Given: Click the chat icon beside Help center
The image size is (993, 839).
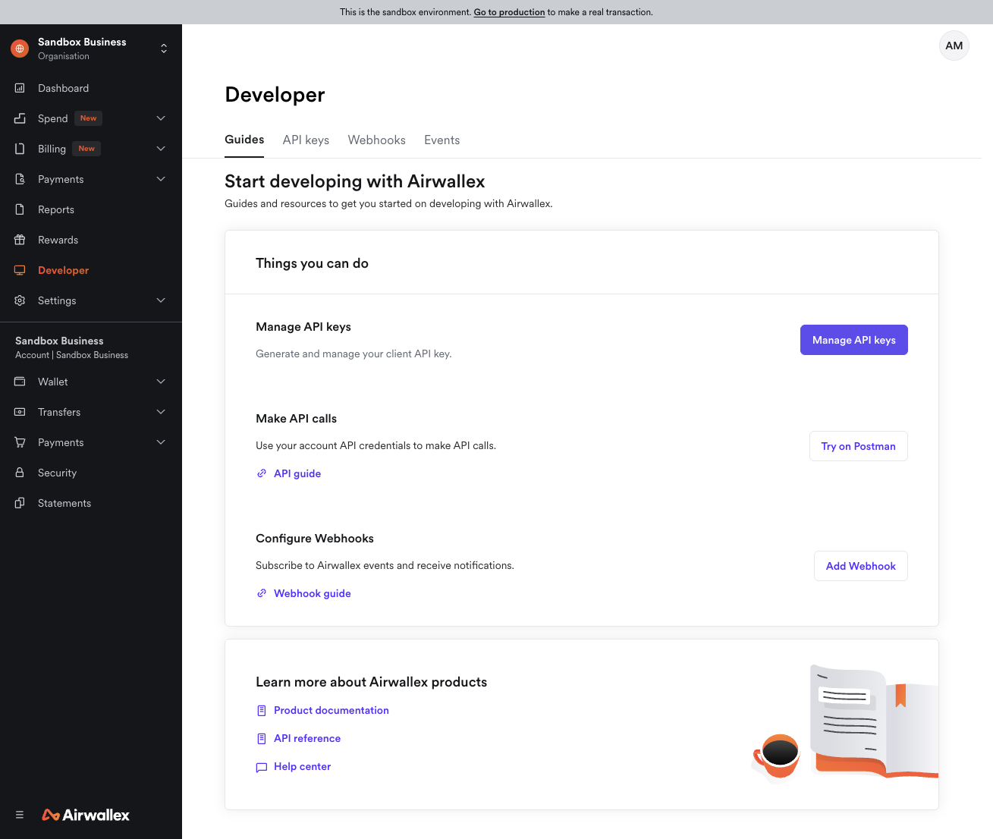Looking at the screenshot, I should [262, 767].
